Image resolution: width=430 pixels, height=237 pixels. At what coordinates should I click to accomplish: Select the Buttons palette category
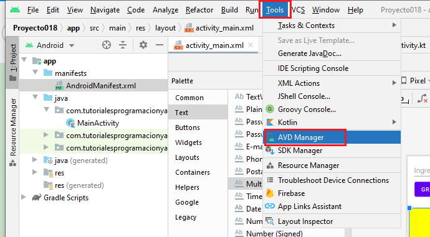click(188, 128)
